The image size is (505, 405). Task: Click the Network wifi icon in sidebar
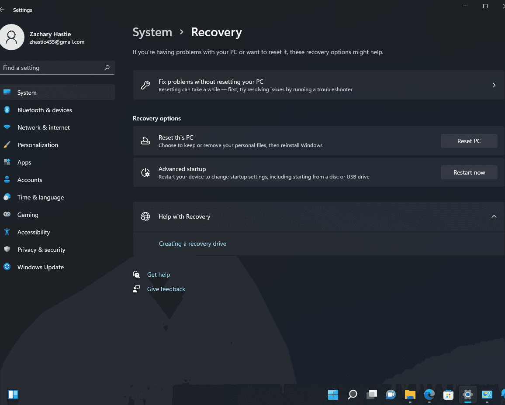coord(7,127)
